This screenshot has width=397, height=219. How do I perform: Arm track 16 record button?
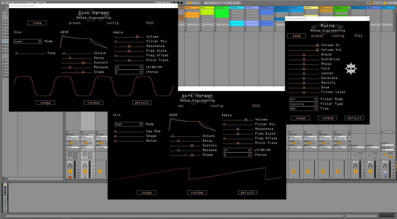pos(293,177)
